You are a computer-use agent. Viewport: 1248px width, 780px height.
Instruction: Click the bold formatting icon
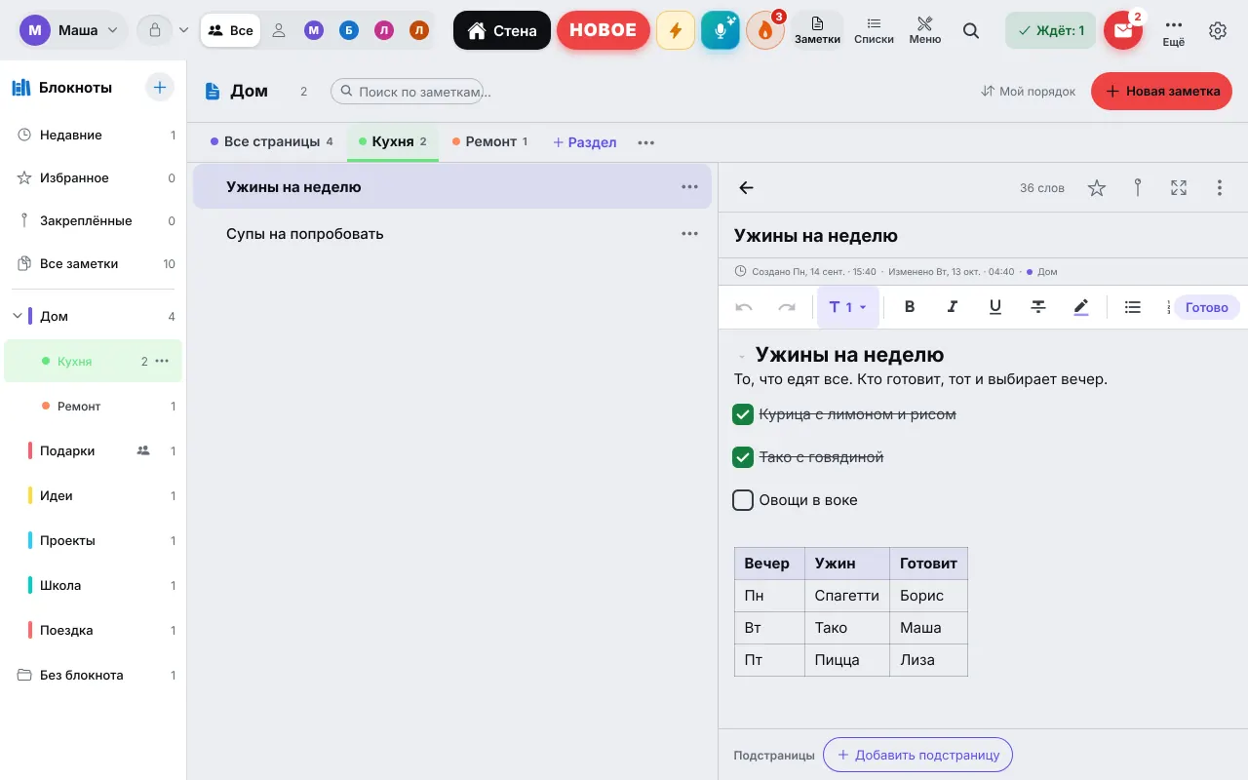910,307
